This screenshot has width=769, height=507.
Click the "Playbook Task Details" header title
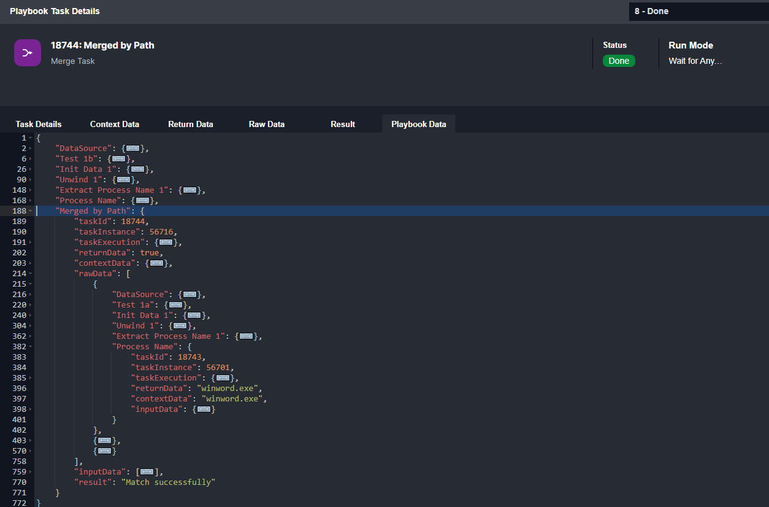coord(55,11)
